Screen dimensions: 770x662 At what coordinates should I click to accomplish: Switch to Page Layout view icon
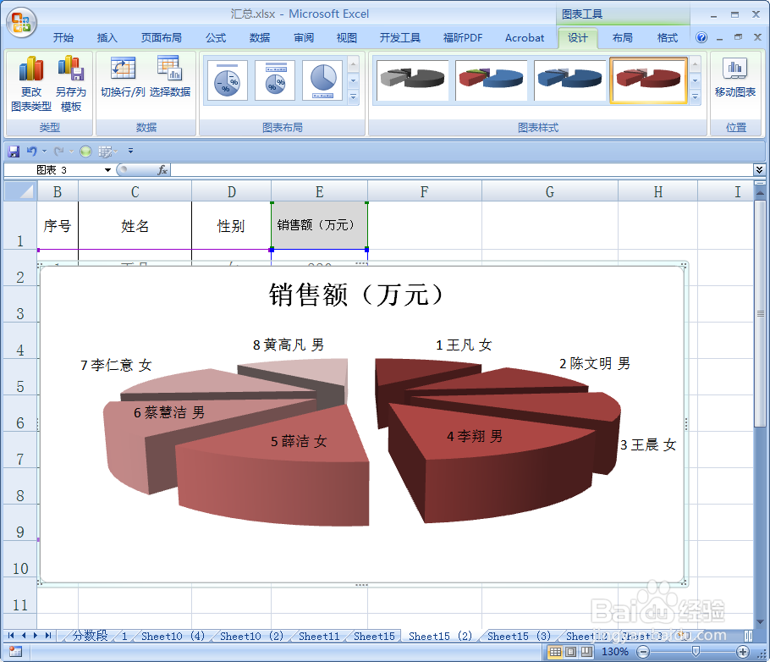tap(570, 652)
